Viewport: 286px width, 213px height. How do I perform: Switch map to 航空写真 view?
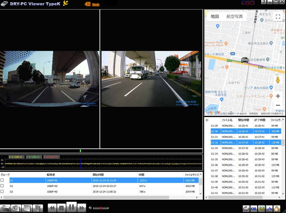coord(235,16)
